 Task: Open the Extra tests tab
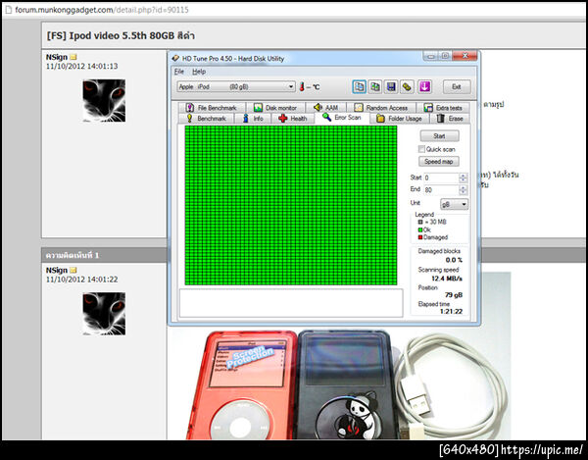click(x=443, y=108)
